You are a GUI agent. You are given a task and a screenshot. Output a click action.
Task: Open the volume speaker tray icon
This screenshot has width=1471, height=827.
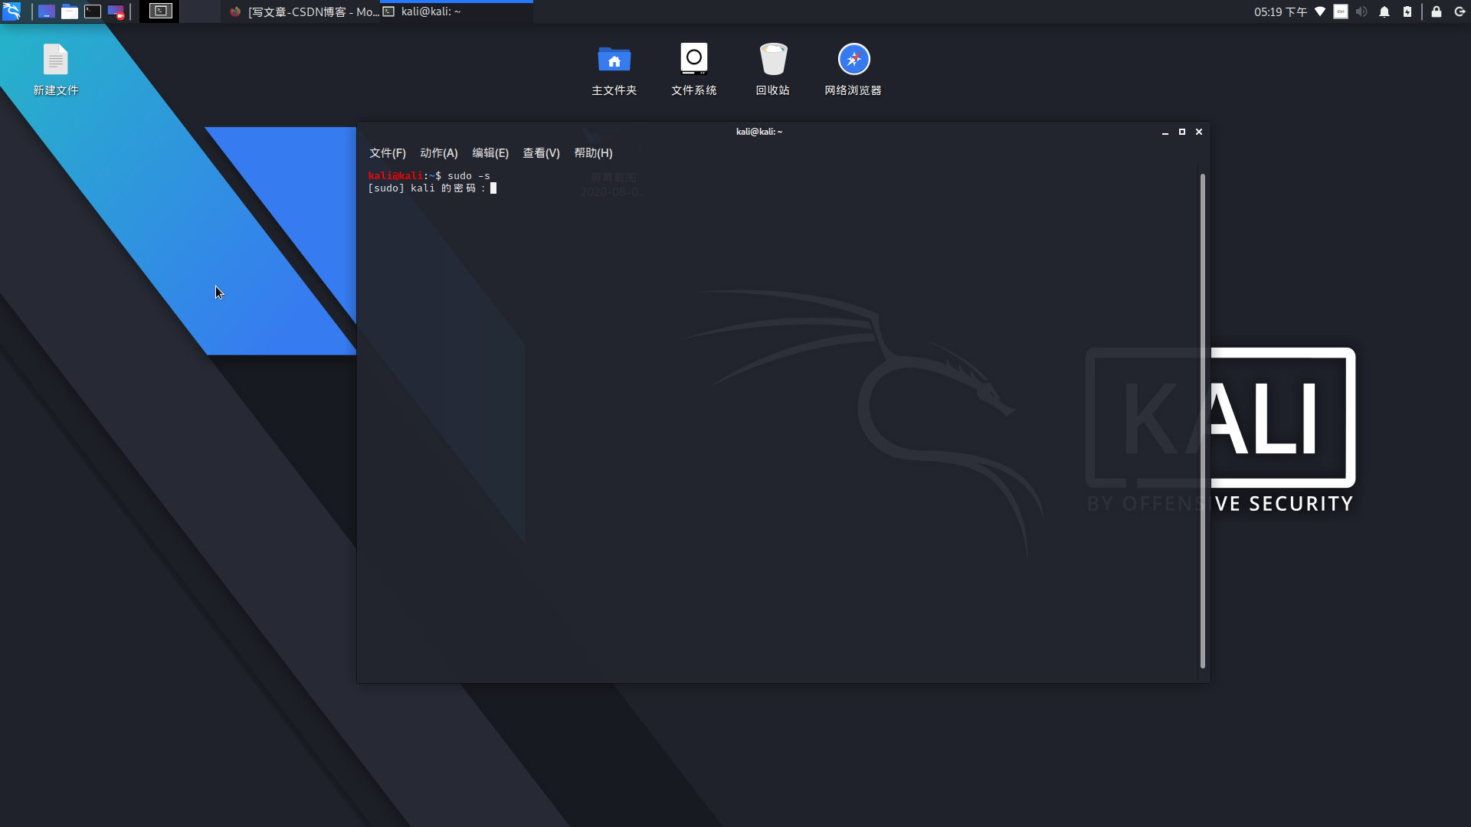tap(1361, 11)
